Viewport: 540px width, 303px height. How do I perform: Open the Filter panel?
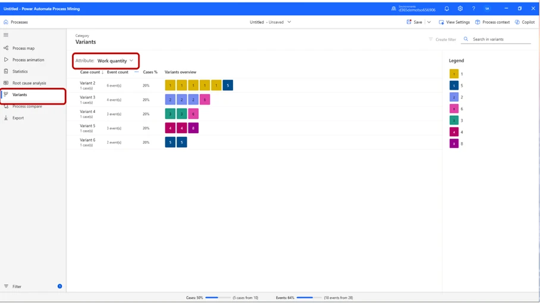(x=17, y=286)
